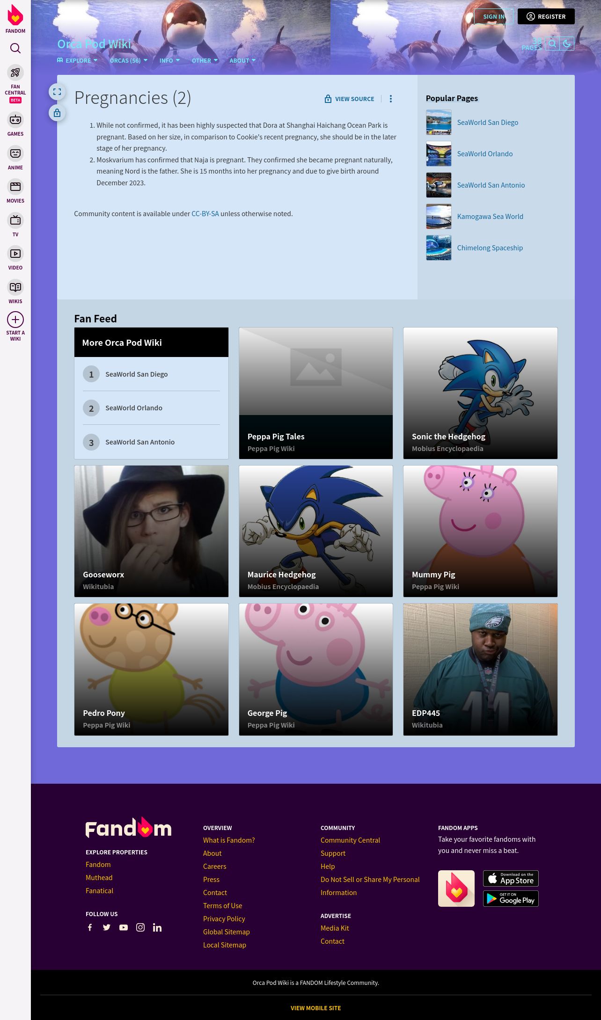Screen dimensions: 601x1020
Task: Open the TV sidebar icon
Action: pos(15,220)
